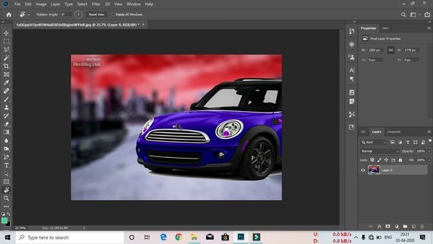Select the Crop tool
The height and width of the screenshot is (244, 433).
point(6,66)
